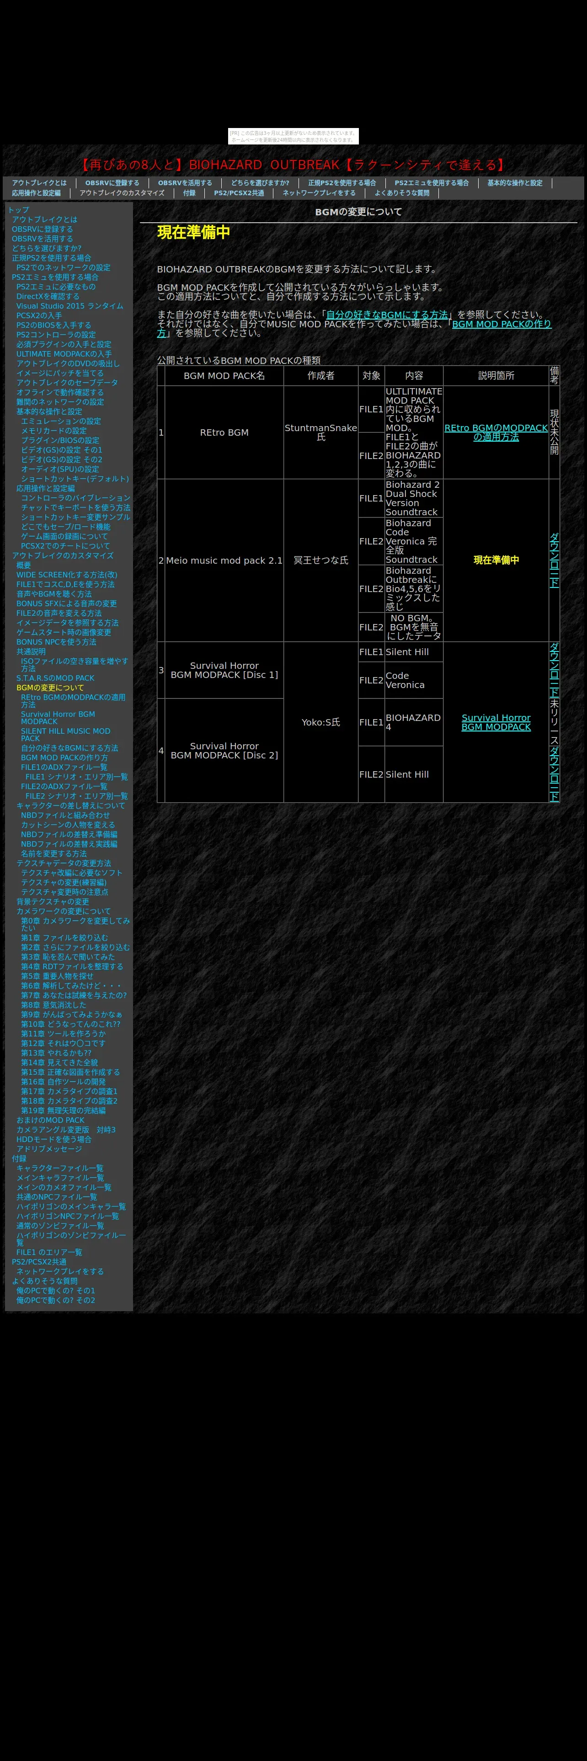
Task: Click the red site title header
Action: tap(293, 165)
